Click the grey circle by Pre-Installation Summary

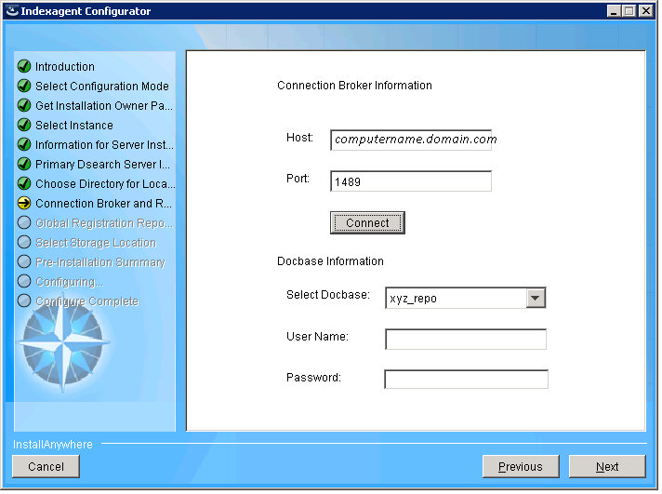(24, 262)
